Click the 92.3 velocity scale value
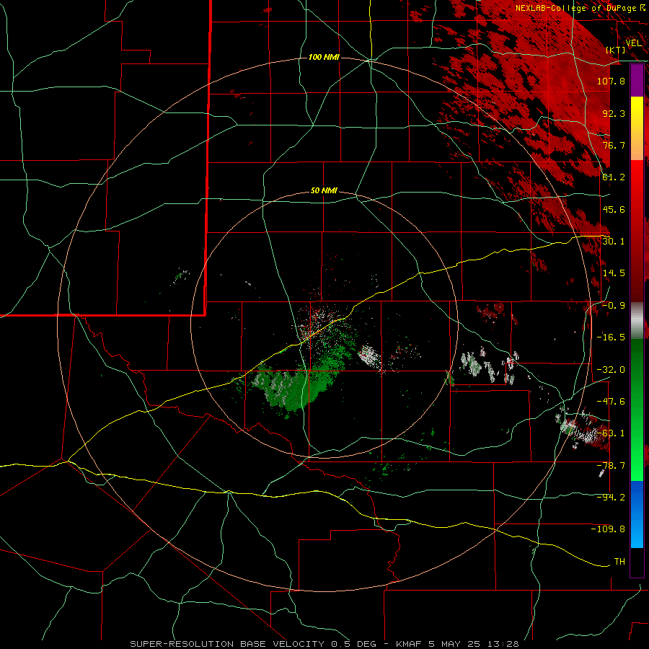This screenshot has height=649, width=649. (614, 113)
